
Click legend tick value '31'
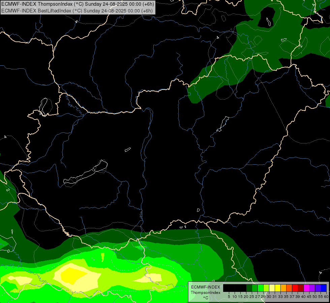tap(274, 297)
